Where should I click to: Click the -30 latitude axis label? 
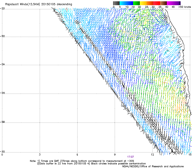click(2, 151)
